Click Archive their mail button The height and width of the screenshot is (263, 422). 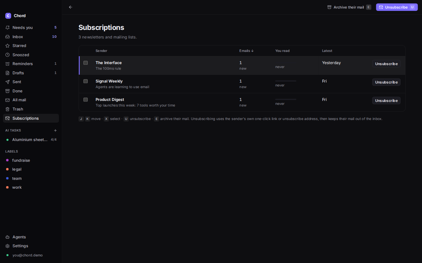coord(349,7)
